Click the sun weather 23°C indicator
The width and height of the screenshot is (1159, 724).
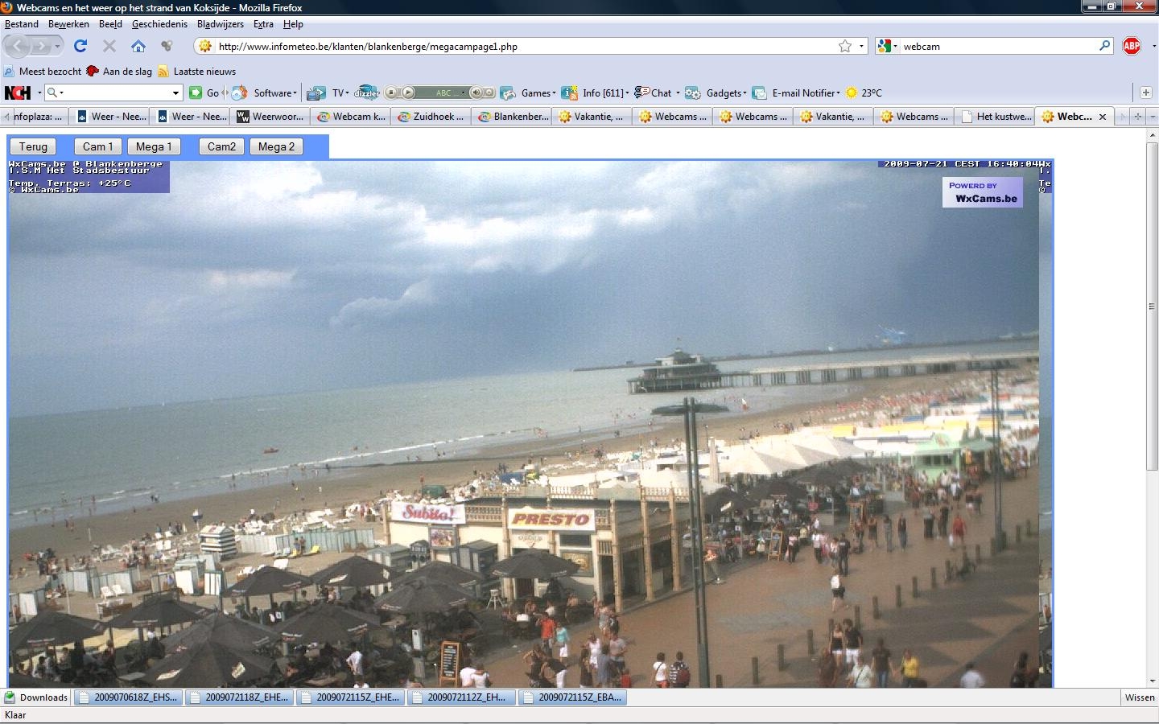pyautogui.click(x=864, y=93)
